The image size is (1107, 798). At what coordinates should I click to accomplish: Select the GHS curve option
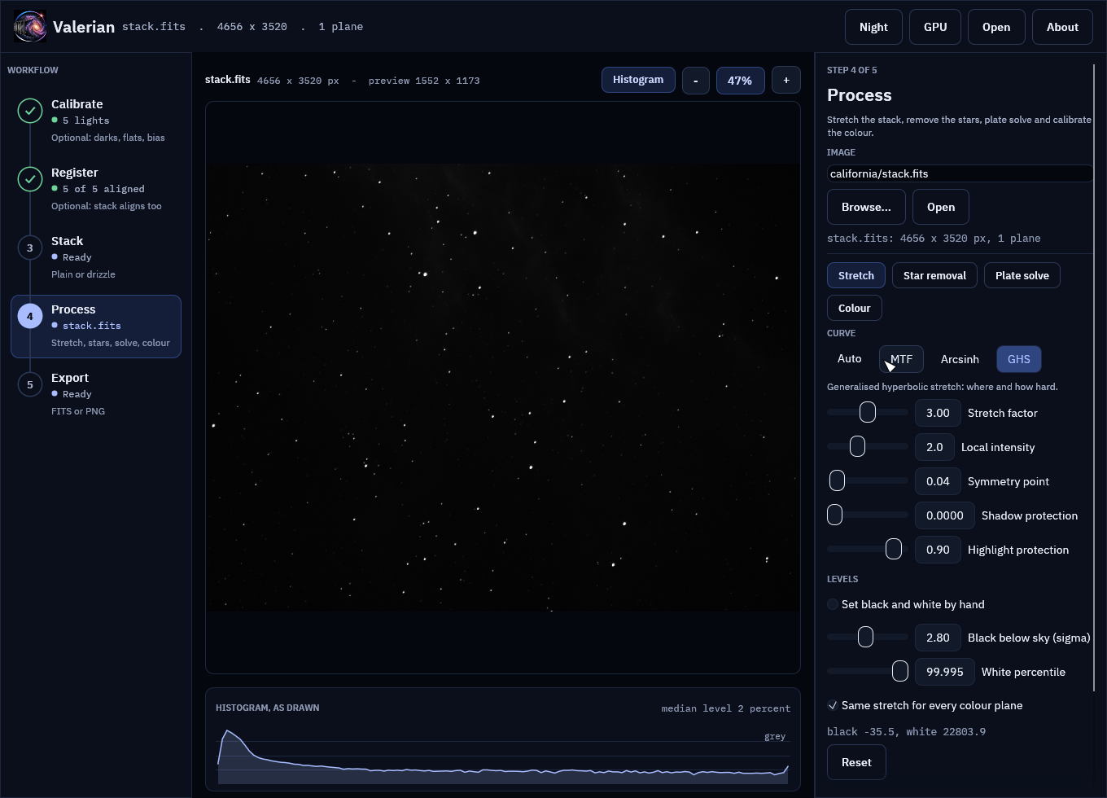click(x=1019, y=359)
